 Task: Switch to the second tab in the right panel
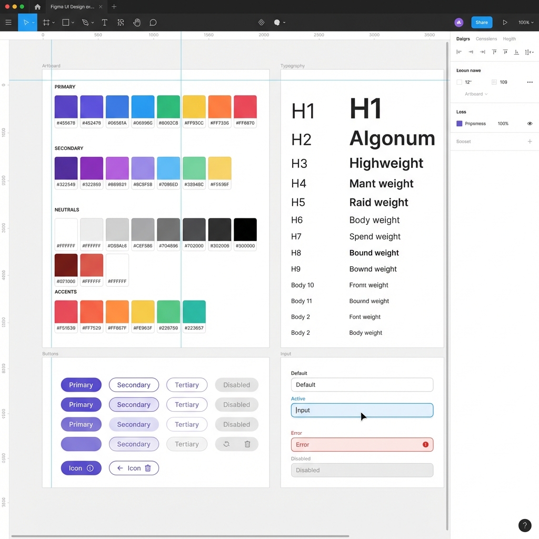(x=486, y=38)
